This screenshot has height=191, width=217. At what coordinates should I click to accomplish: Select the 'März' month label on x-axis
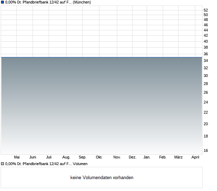click(178, 157)
